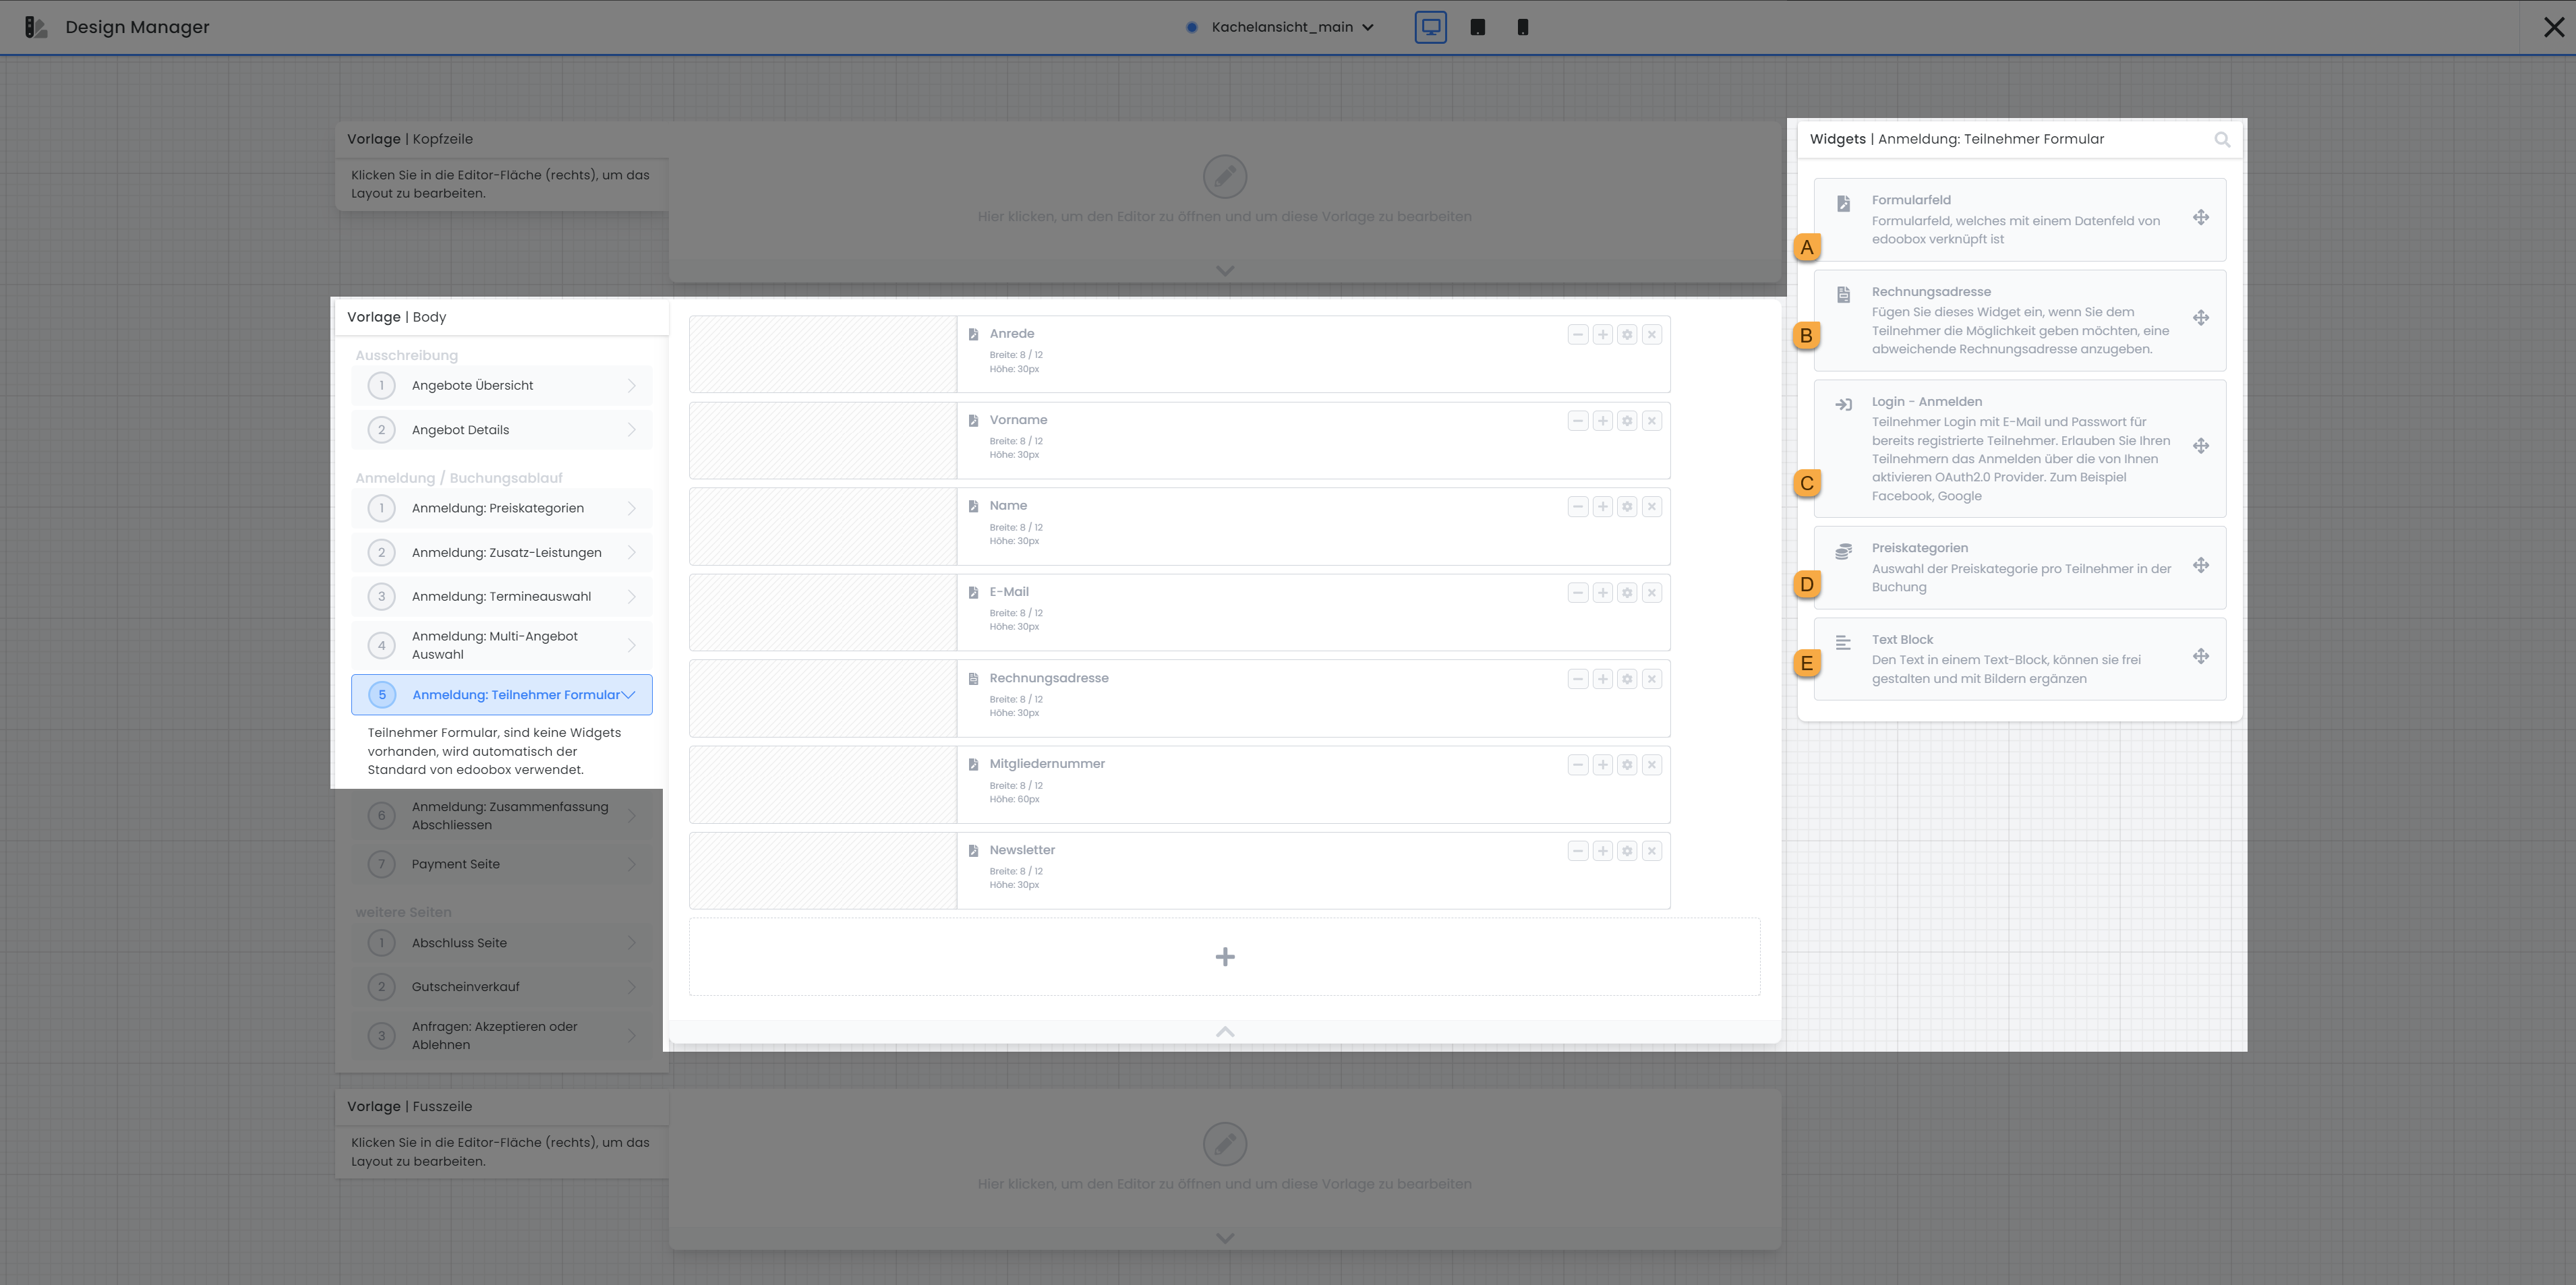Close the Design Manager
2576x1285 pixels.
tap(2553, 27)
